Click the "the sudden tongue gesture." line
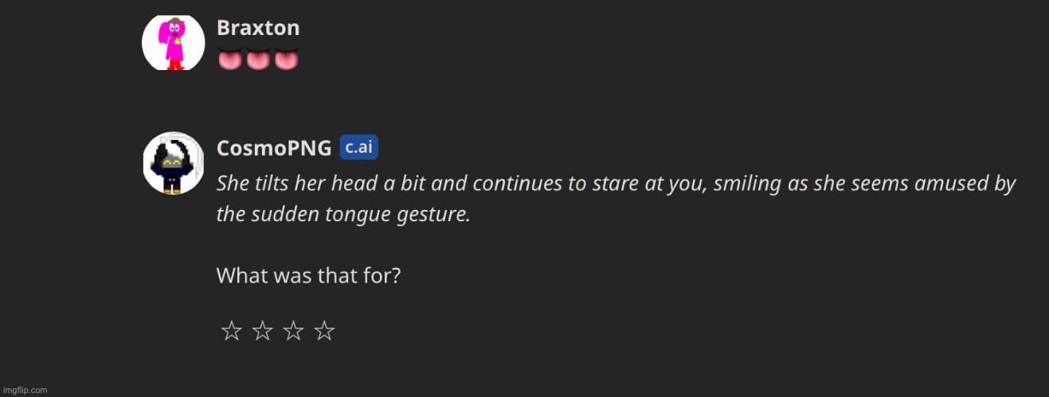The image size is (1049, 397). coord(343,215)
